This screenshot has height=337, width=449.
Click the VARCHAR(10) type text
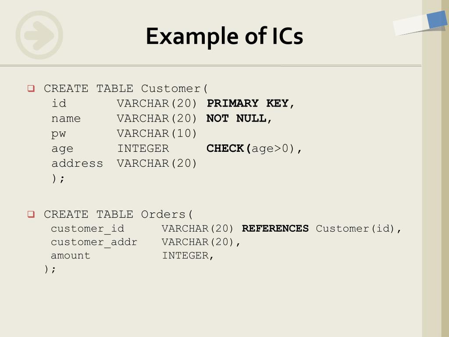point(157,133)
